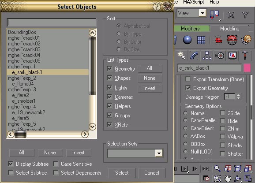Screen dimensions: 255x183
Task: Uncheck the Geometry list type
Action: point(109,69)
